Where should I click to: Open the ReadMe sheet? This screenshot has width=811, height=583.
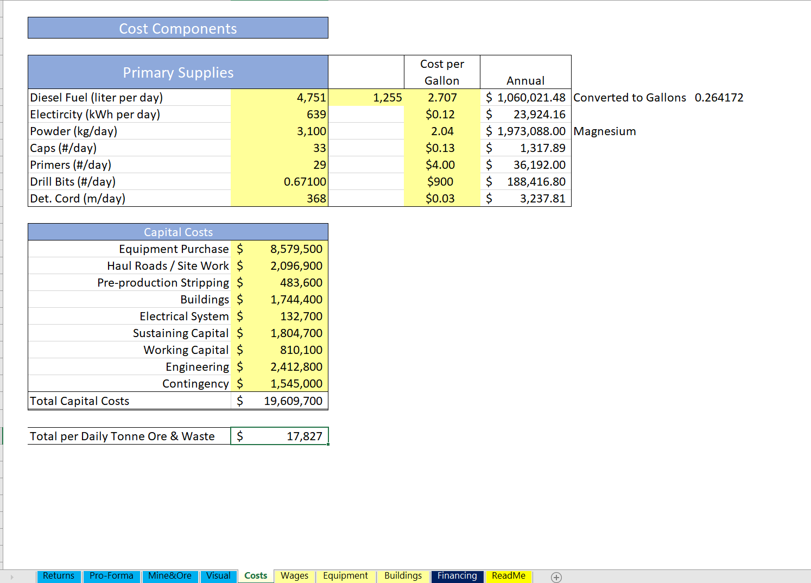508,576
